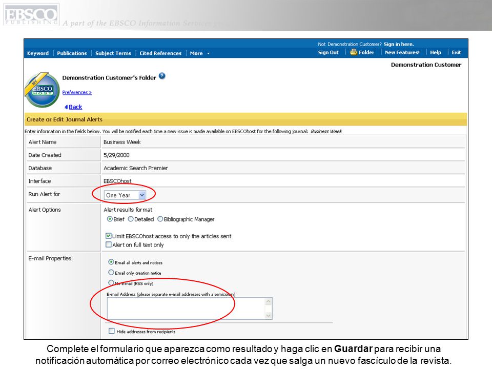Image resolution: width=492 pixels, height=369 pixels.
Task: Click the Exit link
Action: point(456,52)
